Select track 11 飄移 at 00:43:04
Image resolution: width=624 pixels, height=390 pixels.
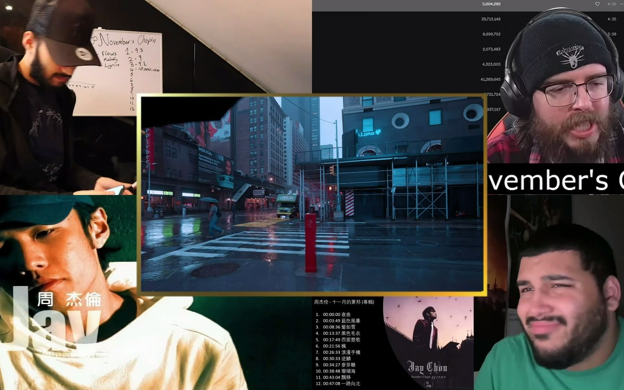(333, 377)
